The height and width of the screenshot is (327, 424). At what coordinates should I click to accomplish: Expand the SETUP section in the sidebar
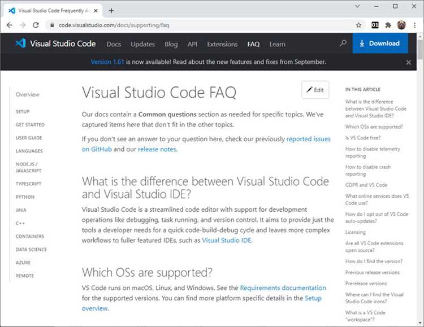tap(23, 112)
